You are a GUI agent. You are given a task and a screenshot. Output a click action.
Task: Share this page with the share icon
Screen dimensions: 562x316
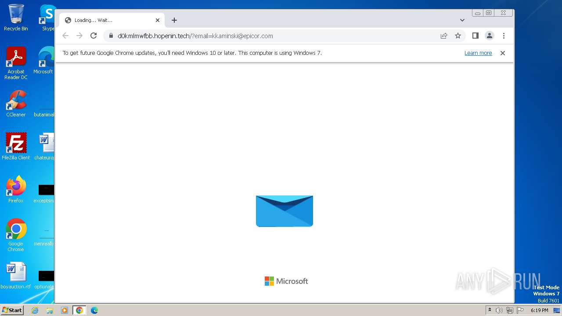444,36
